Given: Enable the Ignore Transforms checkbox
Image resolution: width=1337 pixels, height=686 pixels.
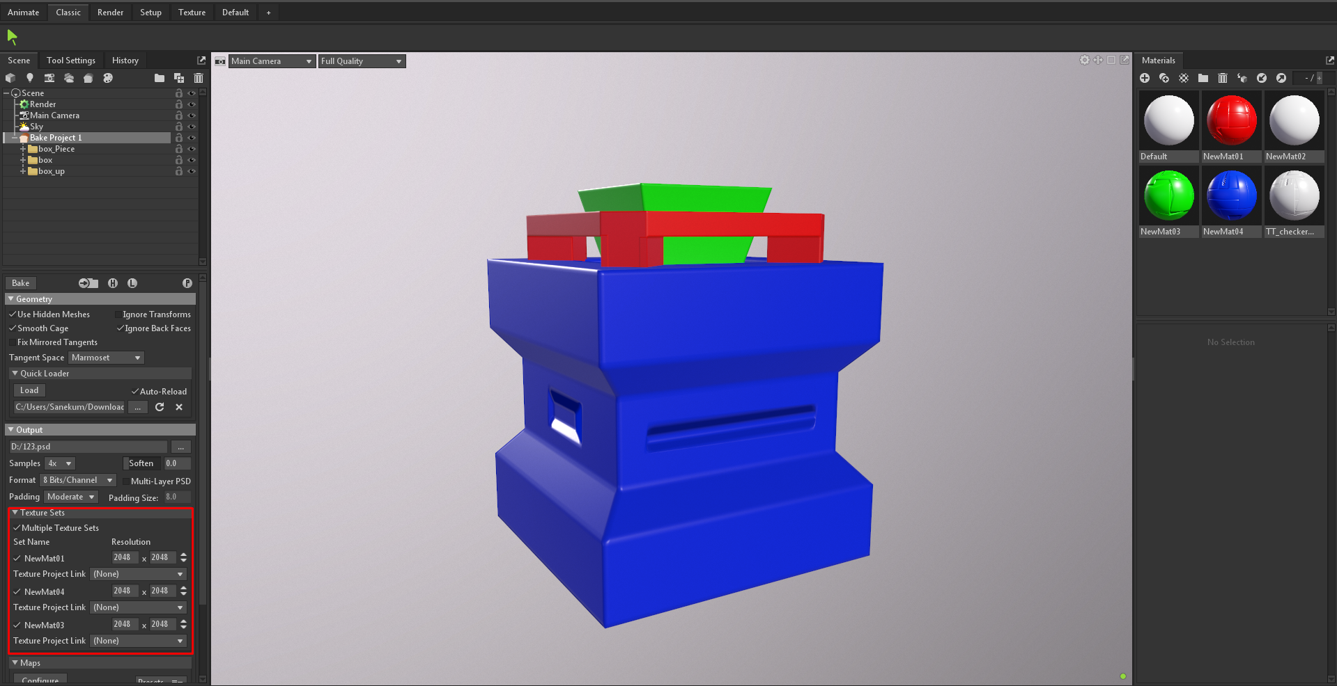Looking at the screenshot, I should click(x=118, y=314).
